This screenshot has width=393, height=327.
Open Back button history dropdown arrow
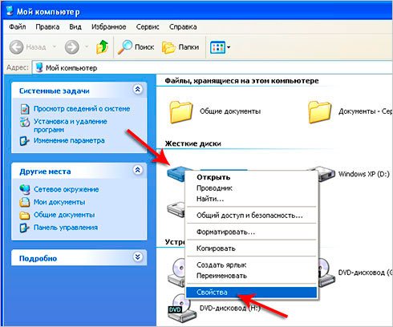tap(55, 47)
